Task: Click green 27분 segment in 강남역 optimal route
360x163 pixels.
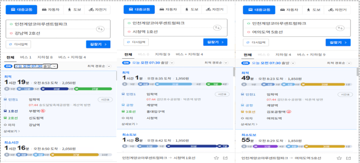Action: coord(93,89)
